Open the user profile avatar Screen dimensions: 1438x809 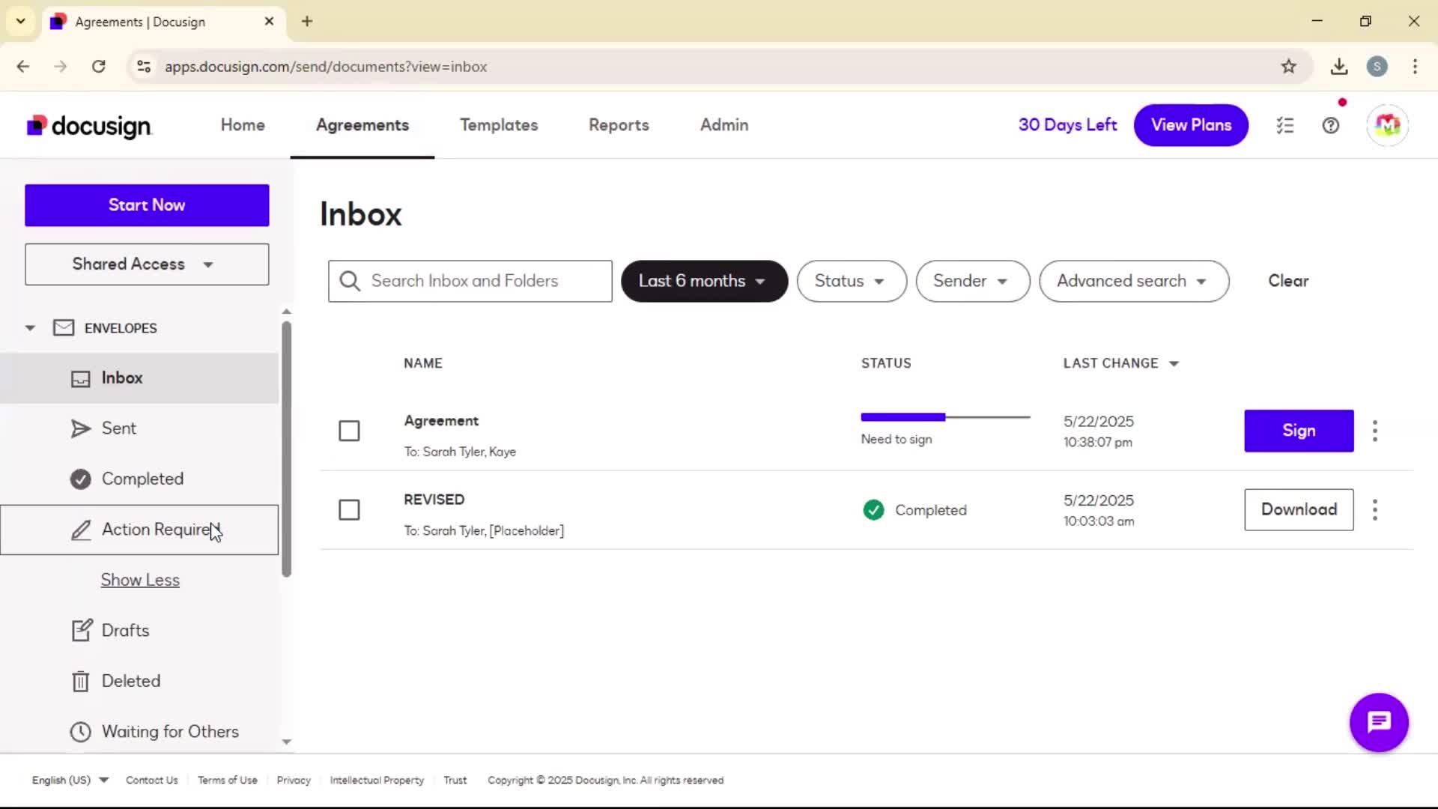point(1388,125)
